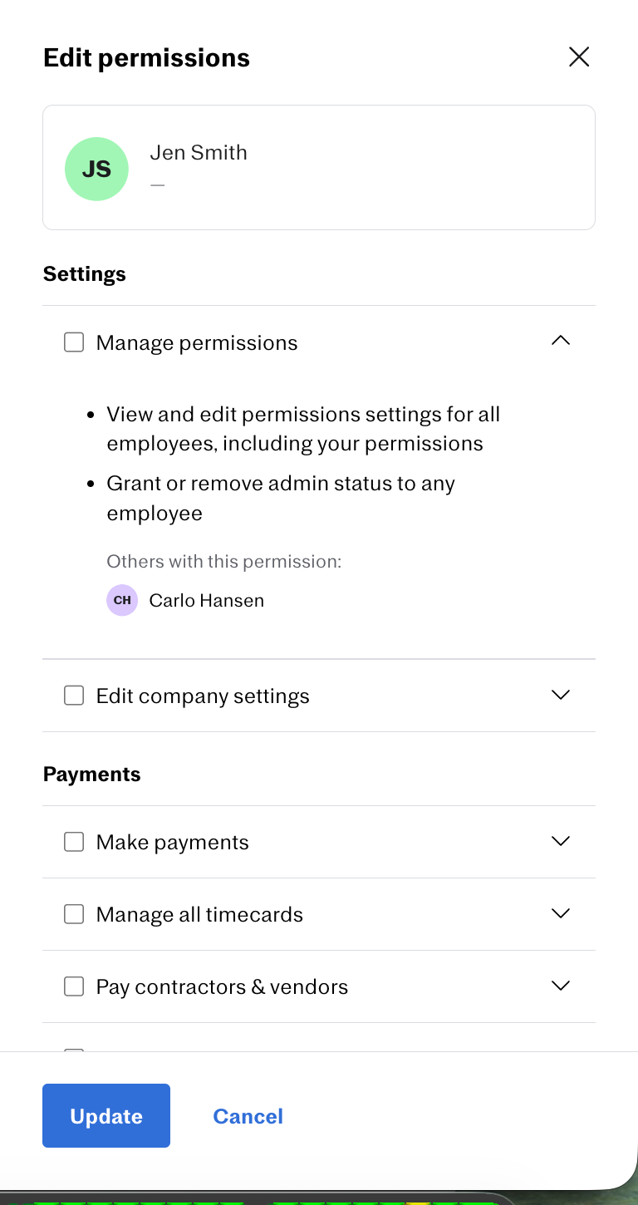Check Pay contractors & vendors box
Viewport: 638px width, 1205px height.
(x=74, y=986)
